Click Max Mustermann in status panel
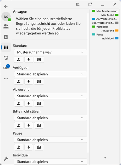Viewport: 121px width, 165px height. (107, 11)
